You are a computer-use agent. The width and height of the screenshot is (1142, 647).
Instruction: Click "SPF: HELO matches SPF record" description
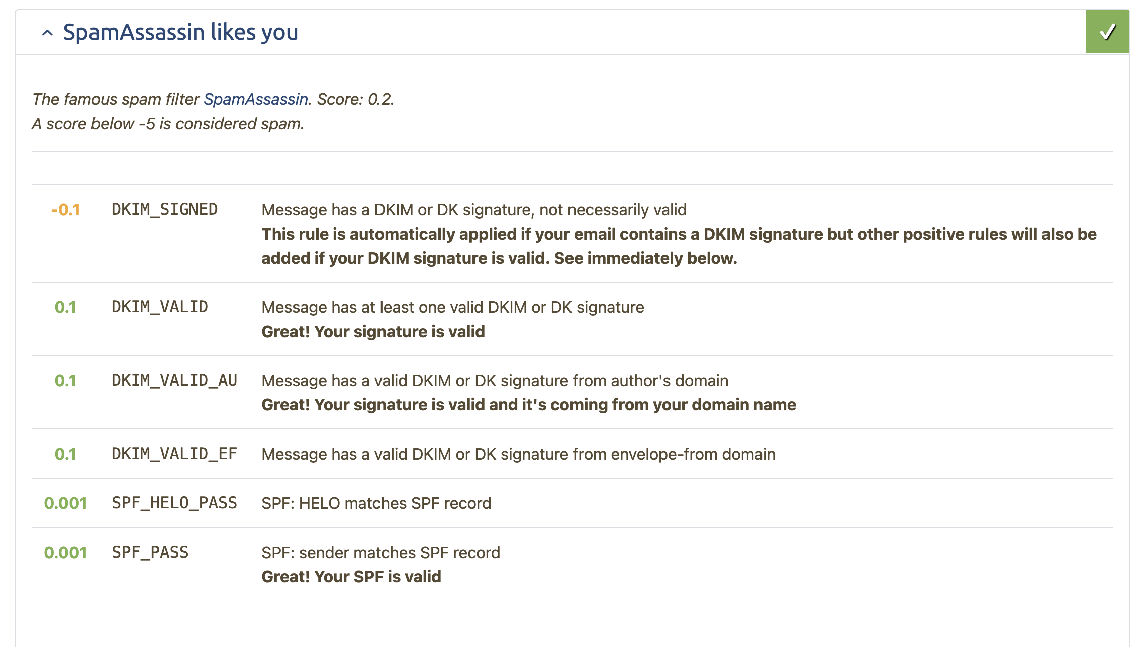(376, 503)
